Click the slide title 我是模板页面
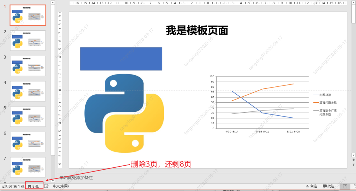Image resolution: width=356 pixels, height=191 pixels. pos(197,30)
